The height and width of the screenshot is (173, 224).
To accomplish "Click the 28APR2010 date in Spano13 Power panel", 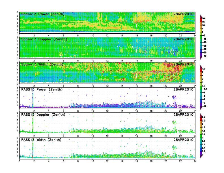I will coord(184,14).
